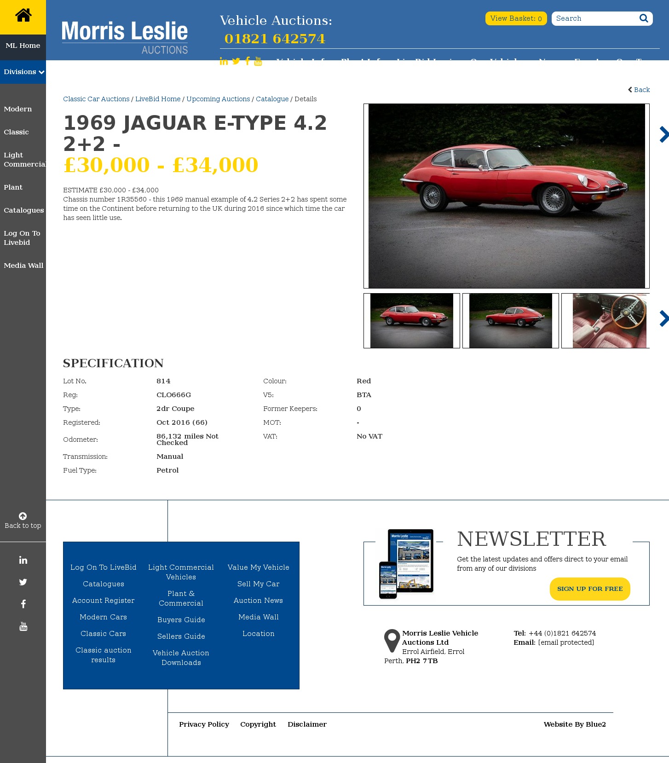
Task: Open Website By Blue2 link
Action: (x=575, y=724)
